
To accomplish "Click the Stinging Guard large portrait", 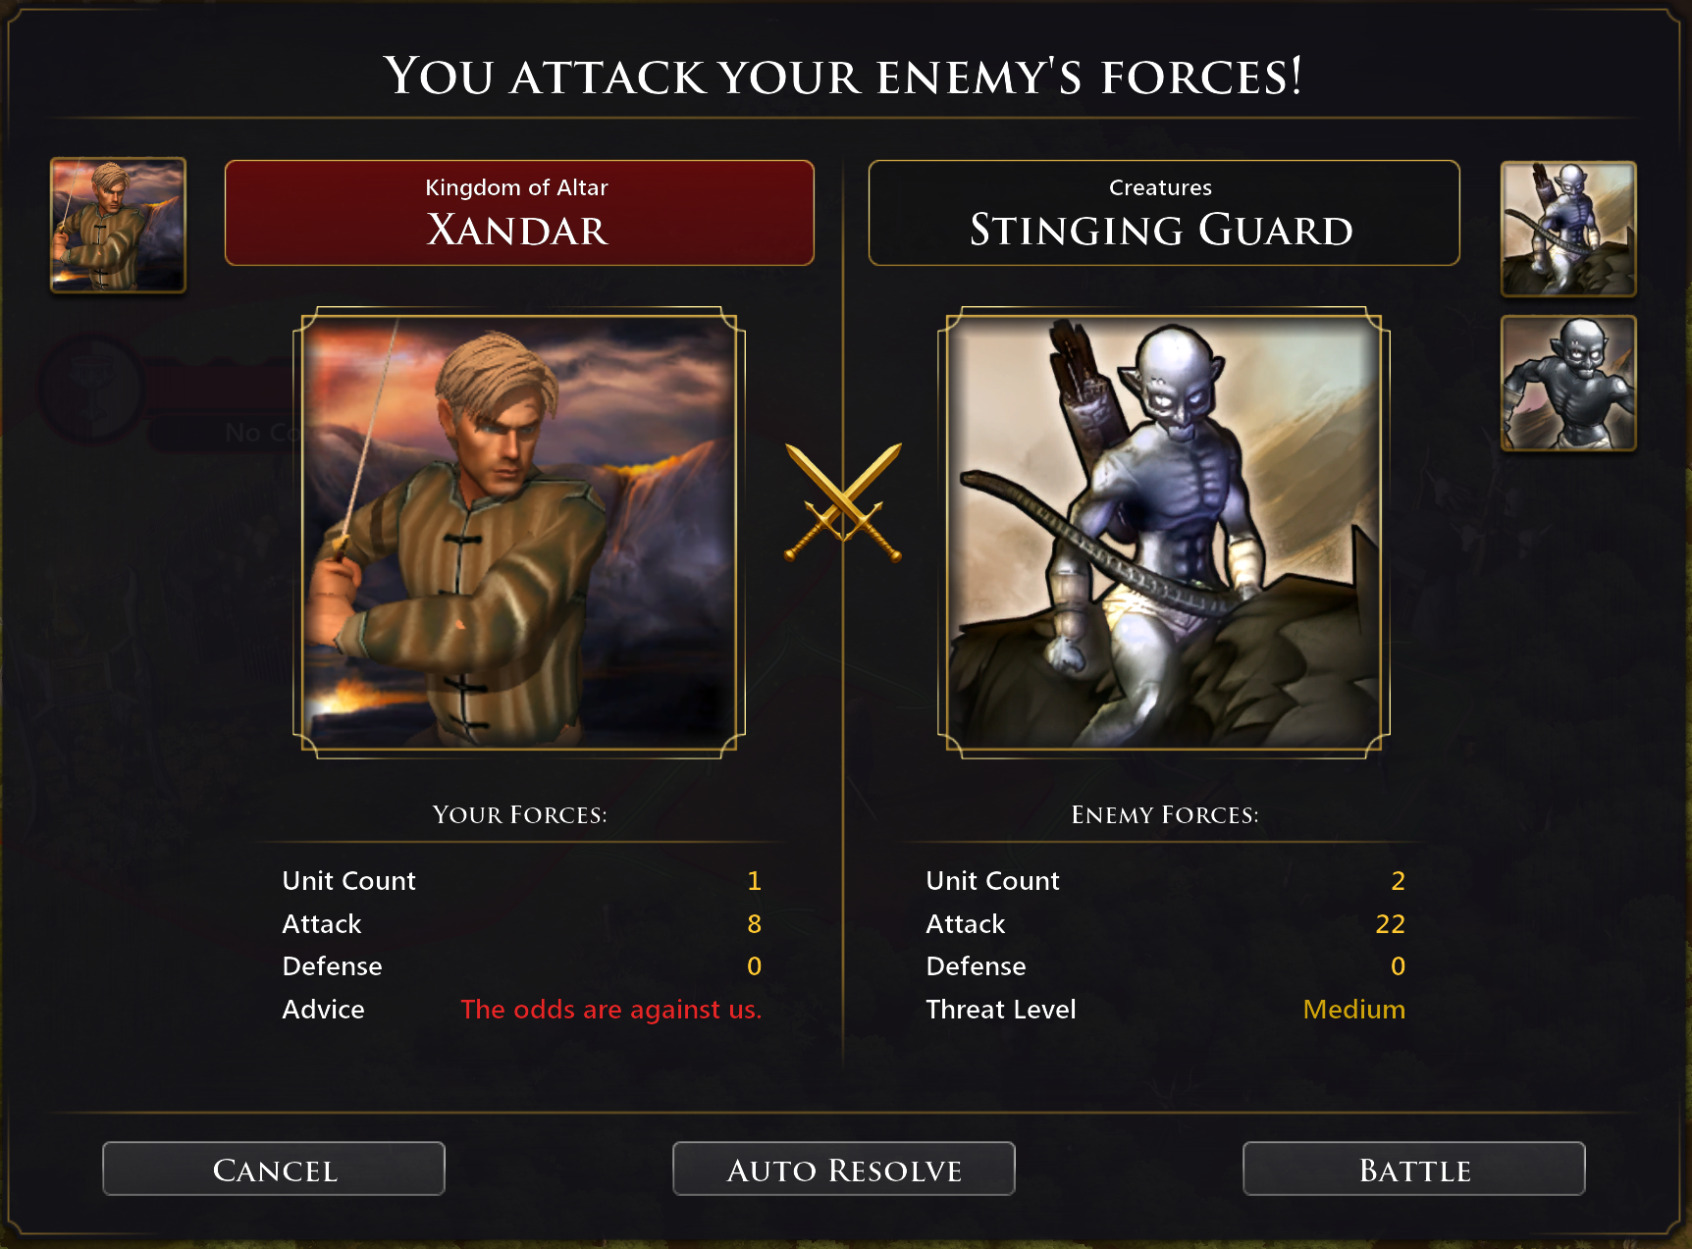I will pos(1164,533).
